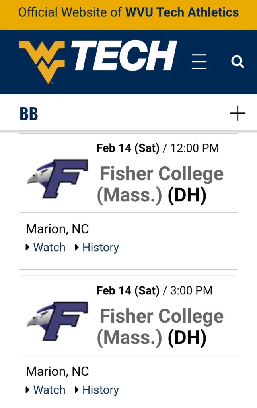Click Fisher College logo for 3:00 PM game
The height and width of the screenshot is (408, 257).
click(x=58, y=321)
